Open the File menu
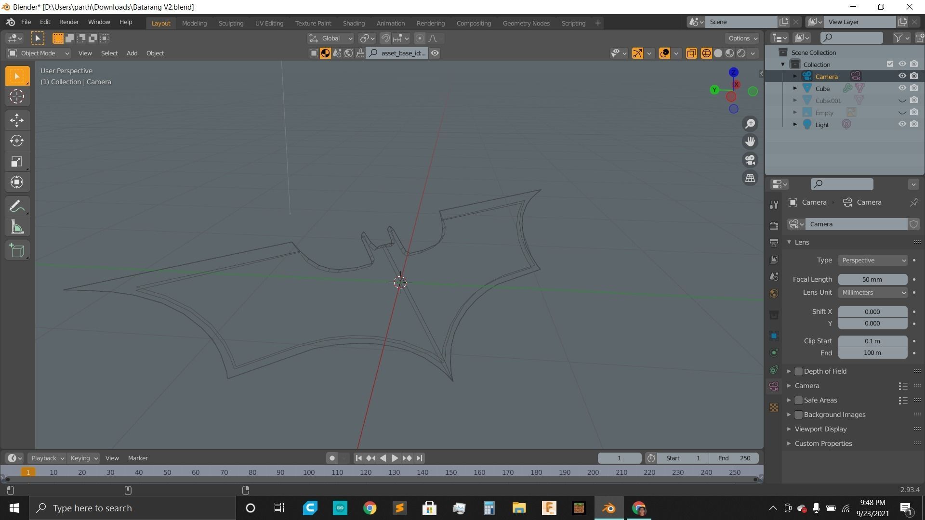Viewport: 925px width, 520px height. 26,22
